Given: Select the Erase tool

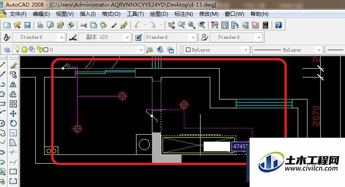Looking at the screenshot, I should click(13, 65).
